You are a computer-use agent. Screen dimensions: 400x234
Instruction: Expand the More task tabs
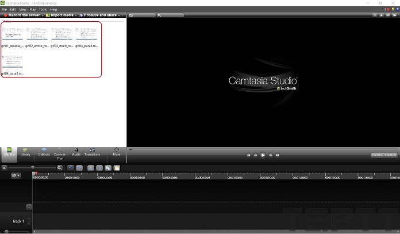tap(116, 152)
